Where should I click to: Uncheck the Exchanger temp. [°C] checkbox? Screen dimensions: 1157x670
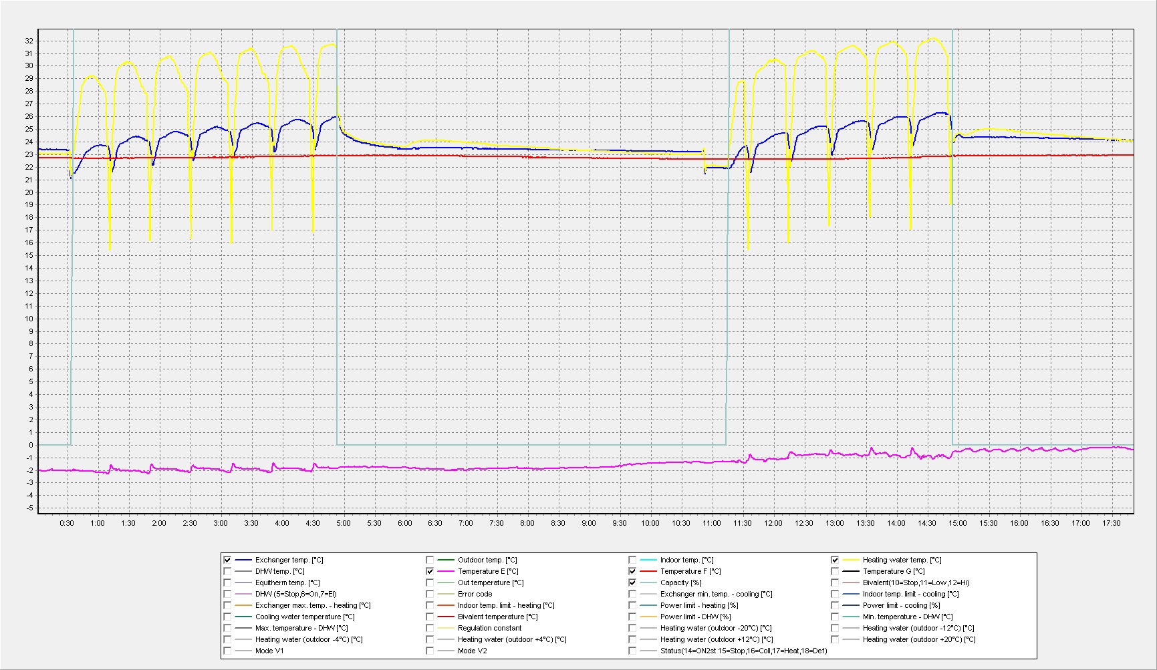(227, 560)
